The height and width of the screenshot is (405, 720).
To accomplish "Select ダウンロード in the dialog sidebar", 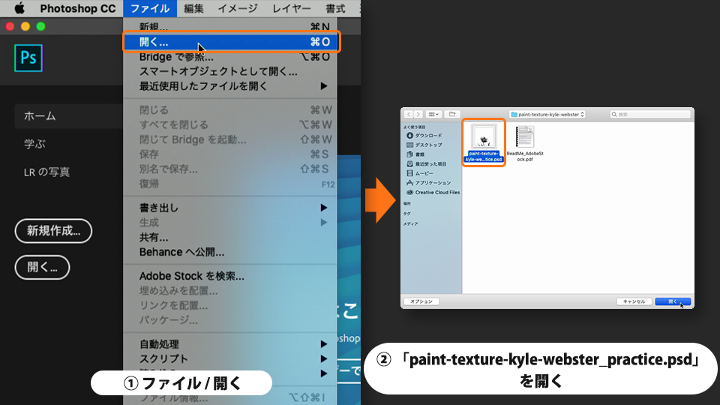I will click(424, 136).
